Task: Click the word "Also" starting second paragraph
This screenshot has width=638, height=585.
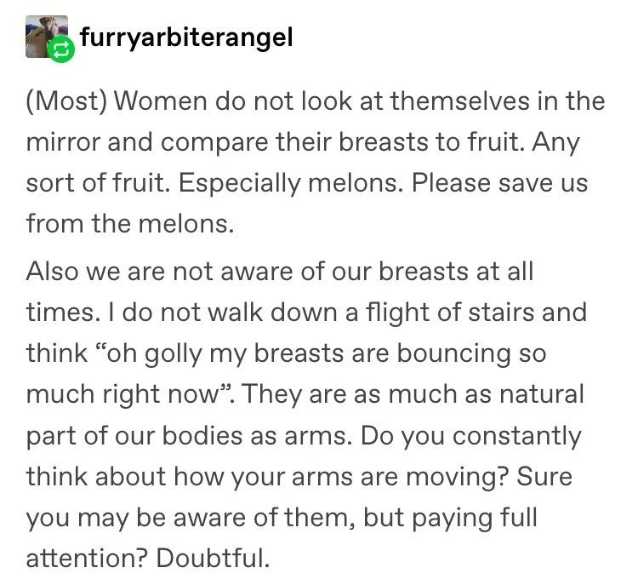Action: pos(52,271)
